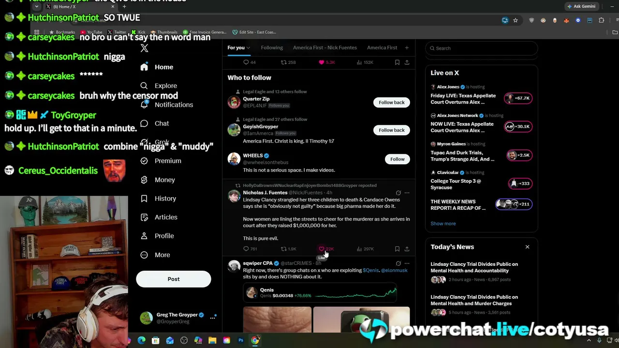The width and height of the screenshot is (619, 348).
Task: Open the Chrome Extensions puzzle menu
Action: [x=601, y=20]
